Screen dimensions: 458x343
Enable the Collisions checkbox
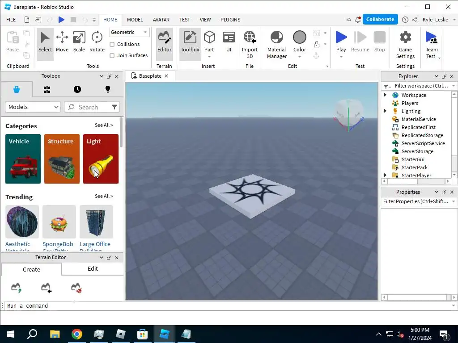(112, 44)
